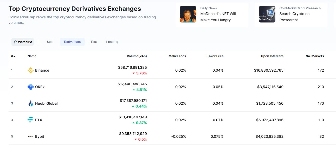Click the Binance logo icon
This screenshot has height=145, width=336.
click(30, 70)
